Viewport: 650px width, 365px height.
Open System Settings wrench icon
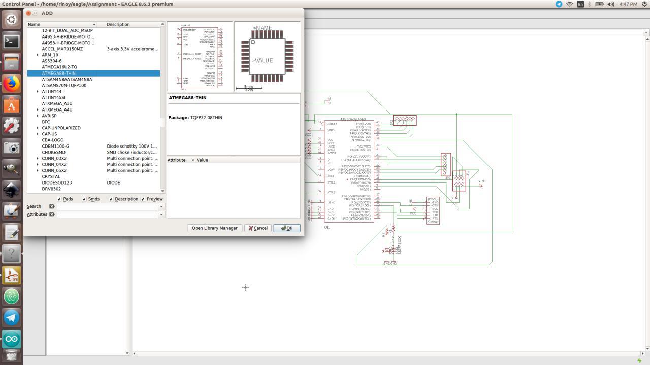tap(11, 126)
